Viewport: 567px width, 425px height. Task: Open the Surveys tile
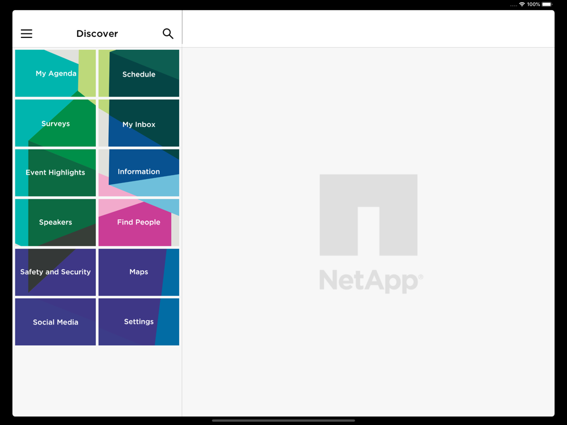click(x=56, y=123)
